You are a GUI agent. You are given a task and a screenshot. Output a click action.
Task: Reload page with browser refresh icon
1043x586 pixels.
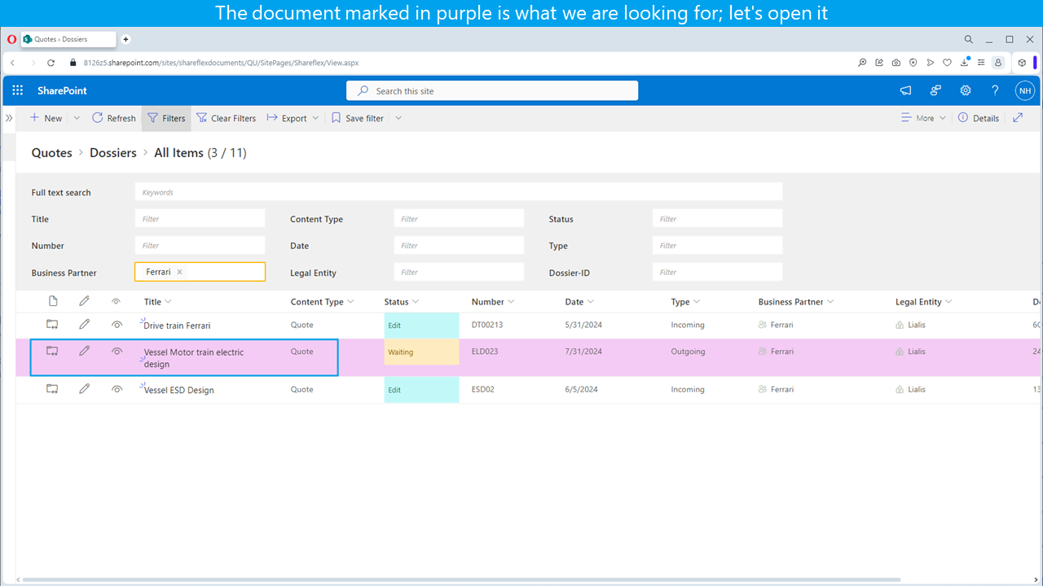pos(51,63)
